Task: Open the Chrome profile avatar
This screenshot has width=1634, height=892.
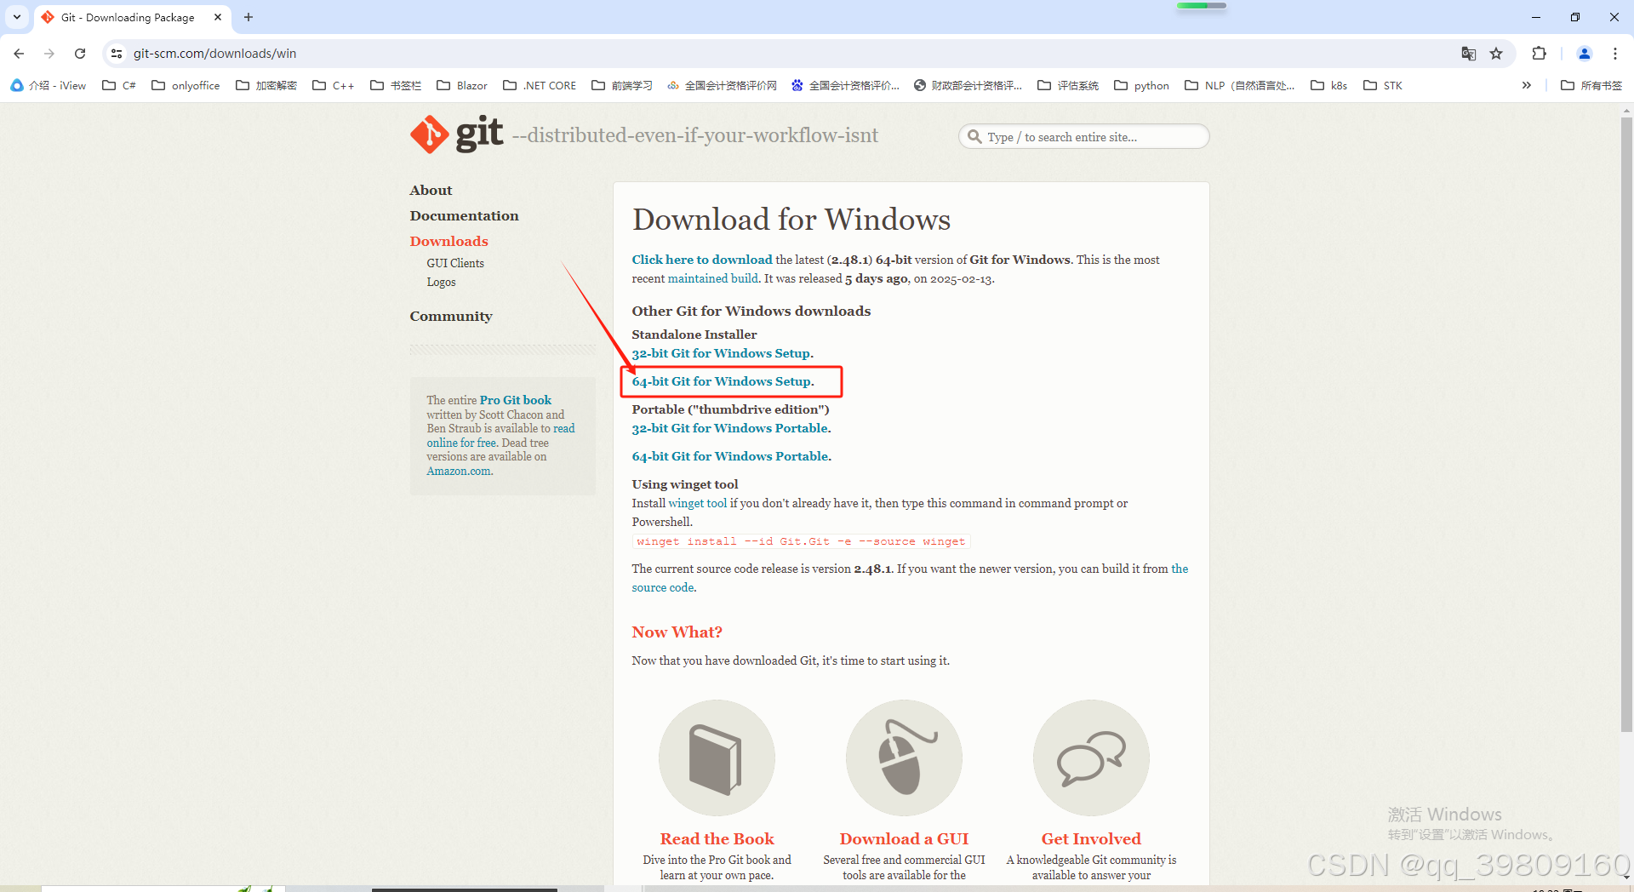Action: pyautogui.click(x=1585, y=54)
